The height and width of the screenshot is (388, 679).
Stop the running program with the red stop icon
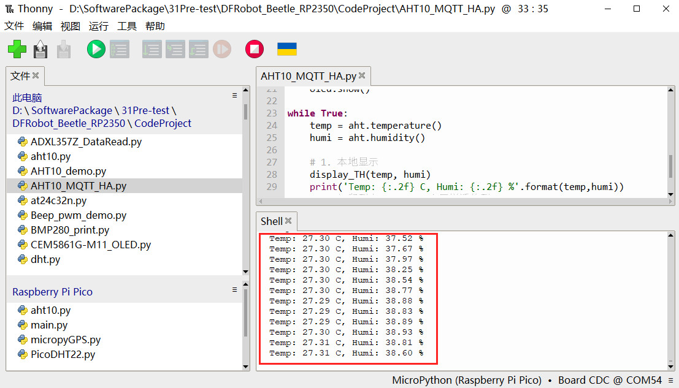click(x=254, y=49)
